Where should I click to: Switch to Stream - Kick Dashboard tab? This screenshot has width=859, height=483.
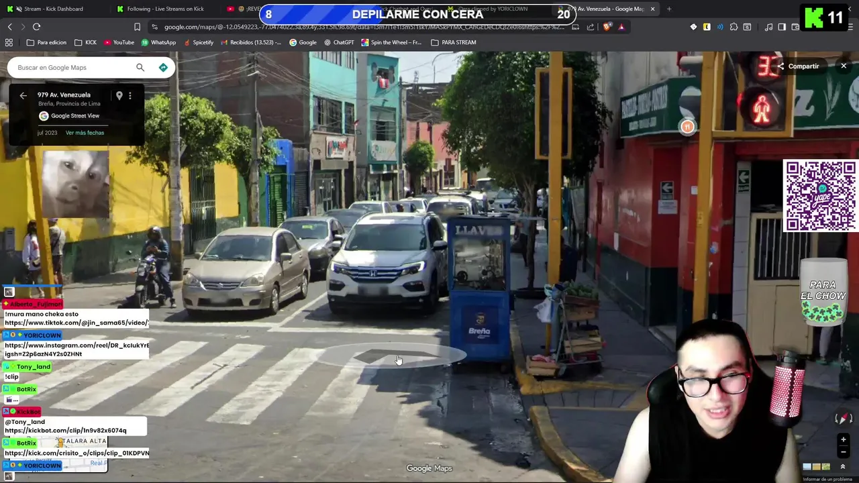54,9
